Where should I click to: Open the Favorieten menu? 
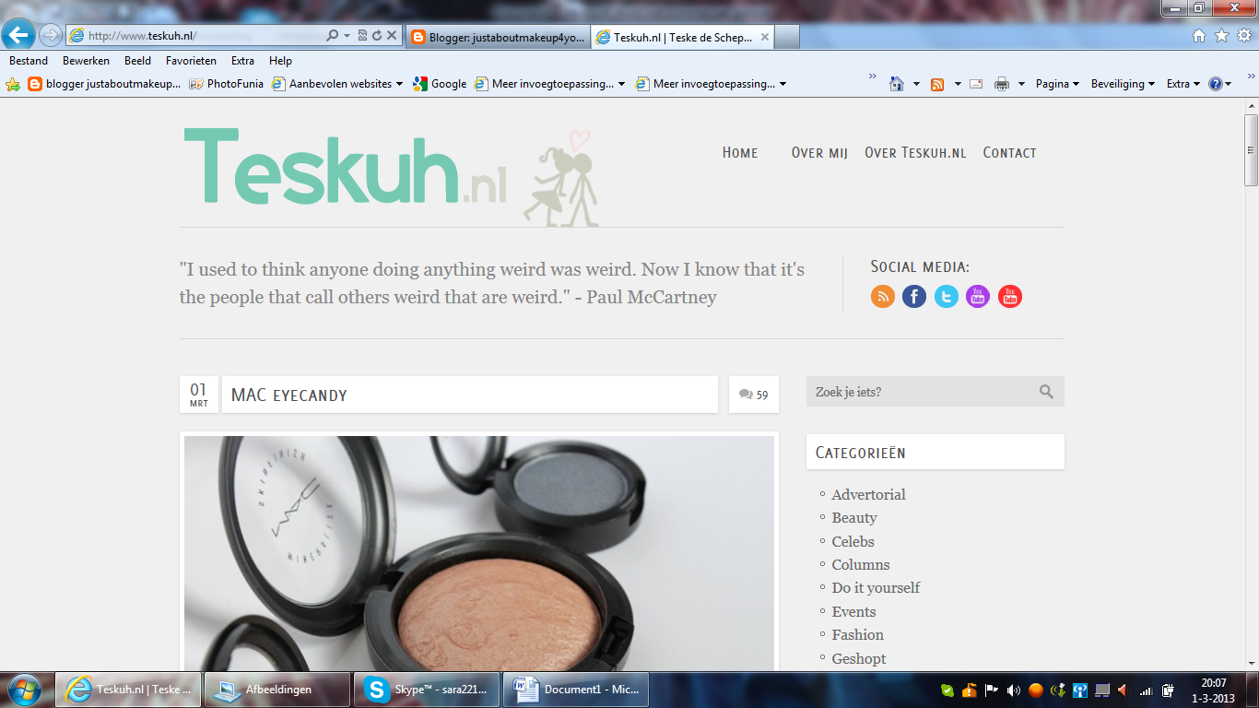pos(191,61)
